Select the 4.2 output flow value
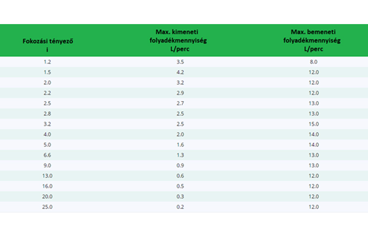Viewport: 368px width, 245px height. point(180,72)
